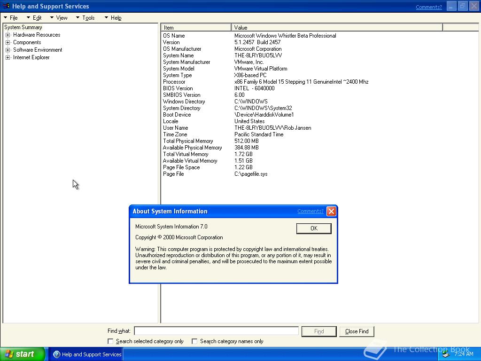
Task: Select Total Physical Memory item
Action: tap(188, 141)
